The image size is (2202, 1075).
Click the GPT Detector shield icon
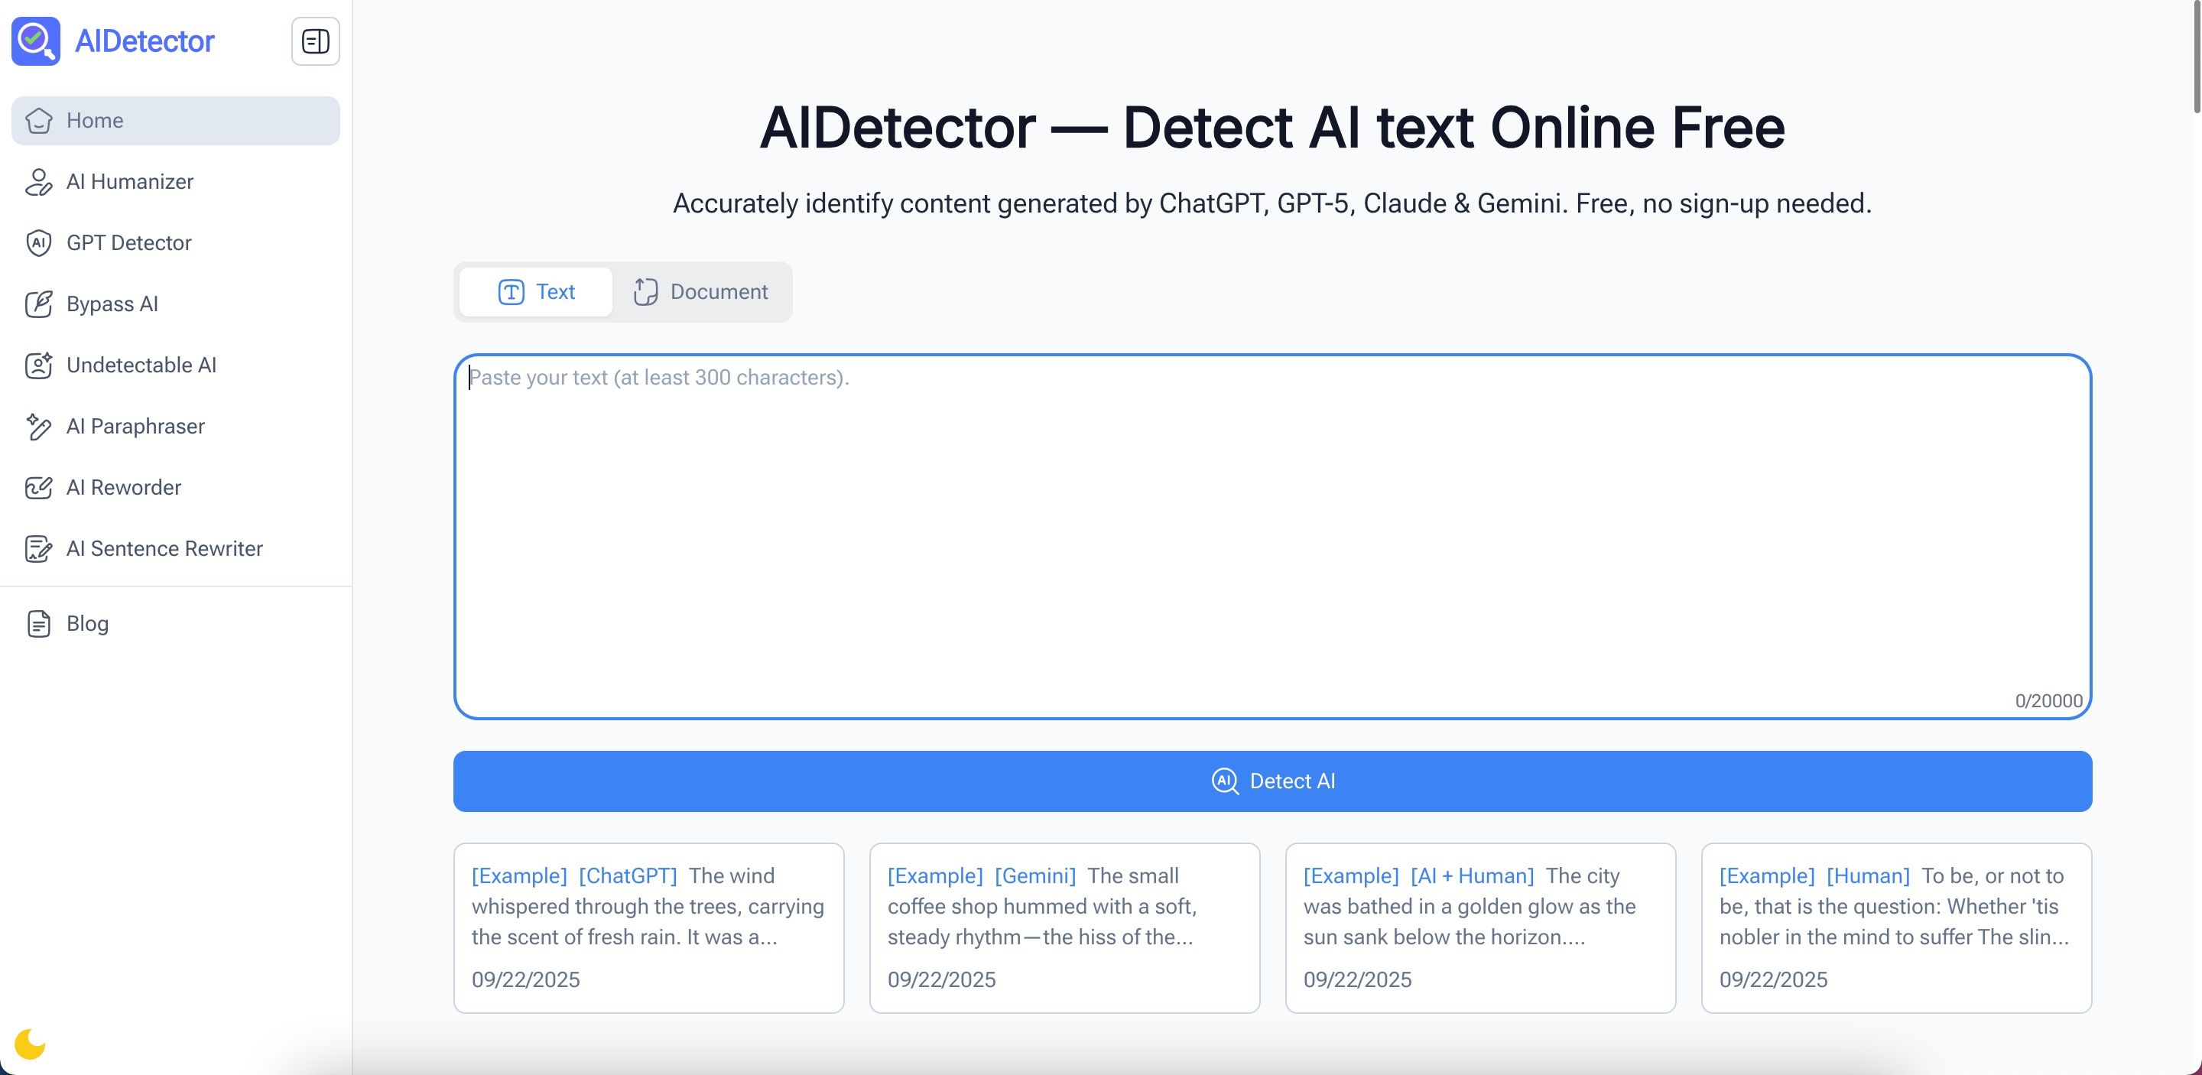(38, 242)
